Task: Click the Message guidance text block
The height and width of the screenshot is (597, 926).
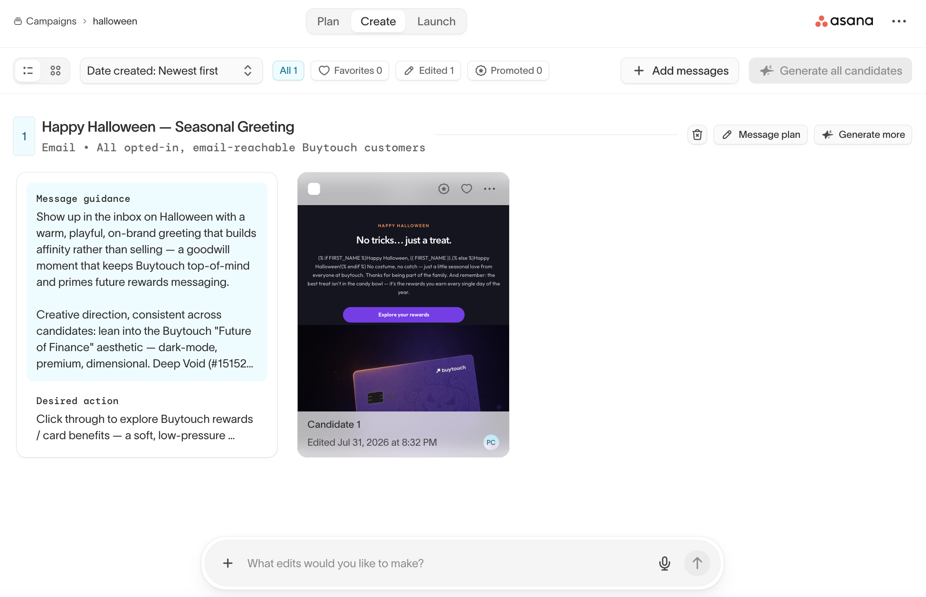Action: click(x=147, y=282)
